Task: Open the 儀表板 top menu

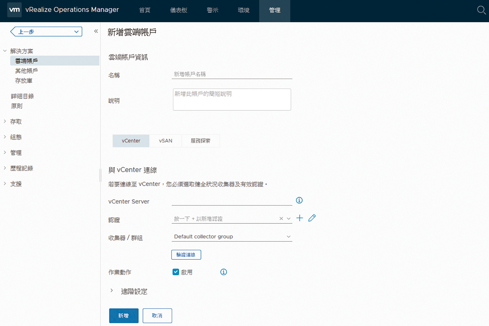Action: (x=179, y=10)
